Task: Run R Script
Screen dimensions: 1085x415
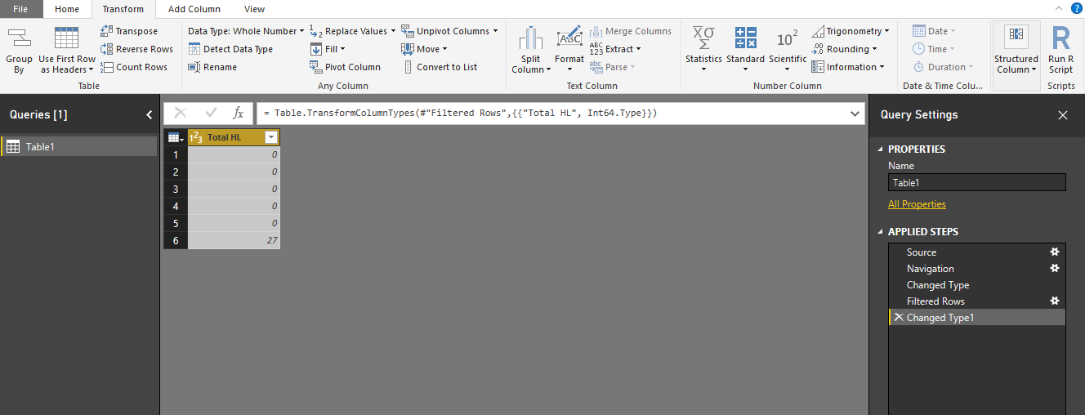Action: click(1061, 50)
